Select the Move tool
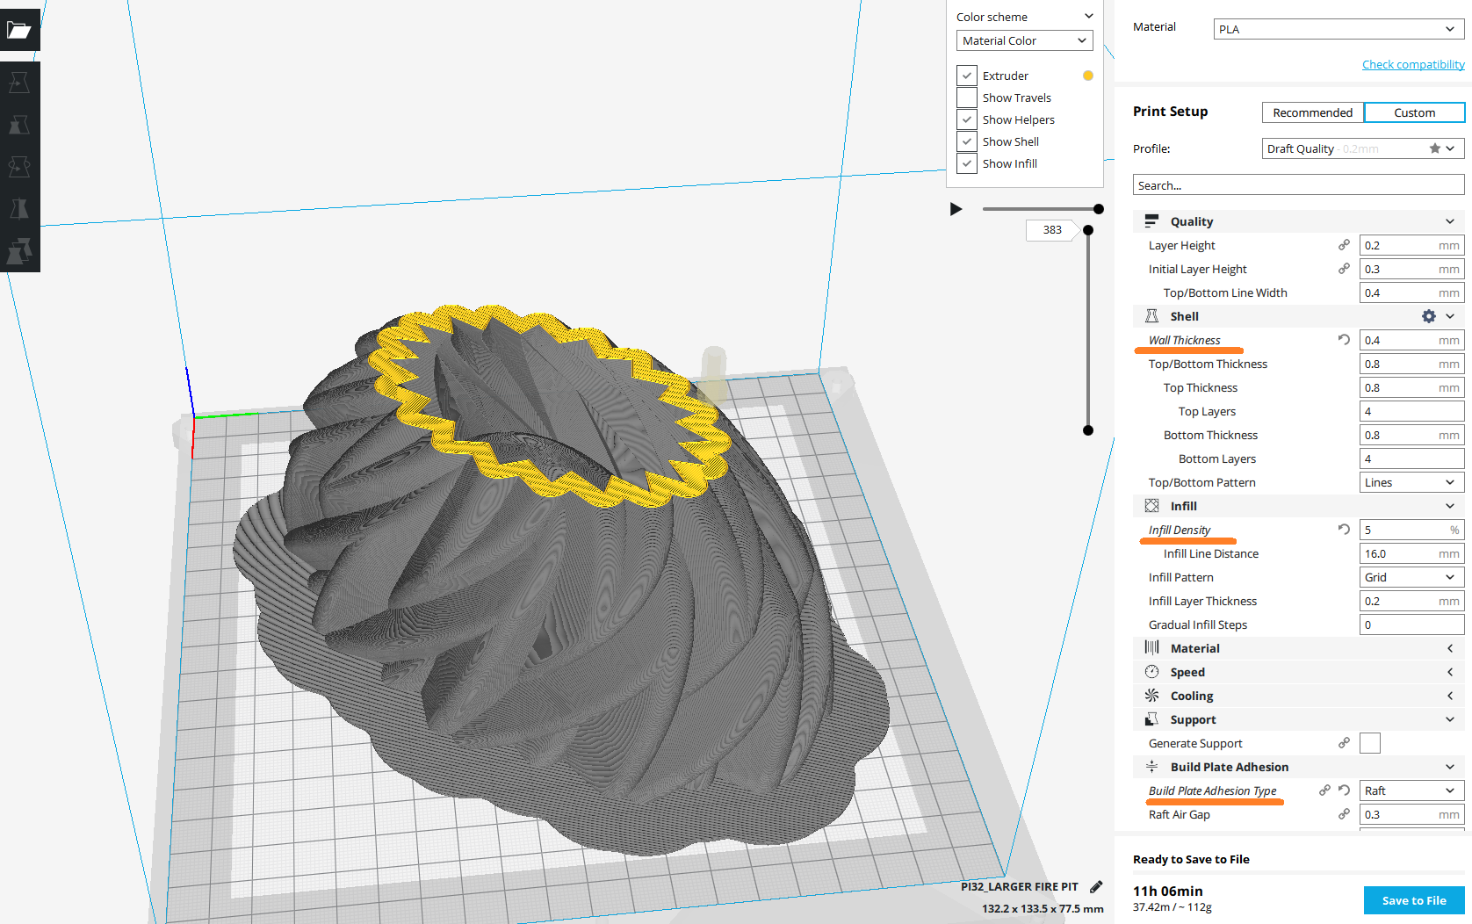The width and height of the screenshot is (1472, 924). (x=19, y=83)
